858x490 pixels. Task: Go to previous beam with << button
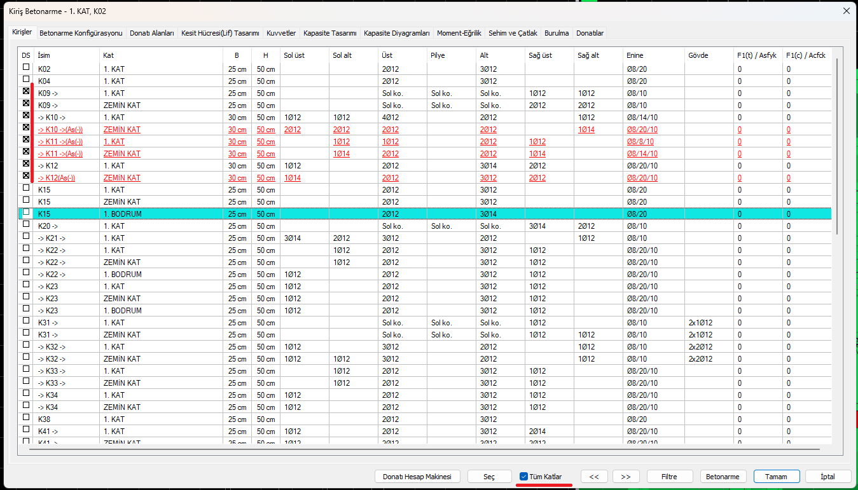point(594,477)
